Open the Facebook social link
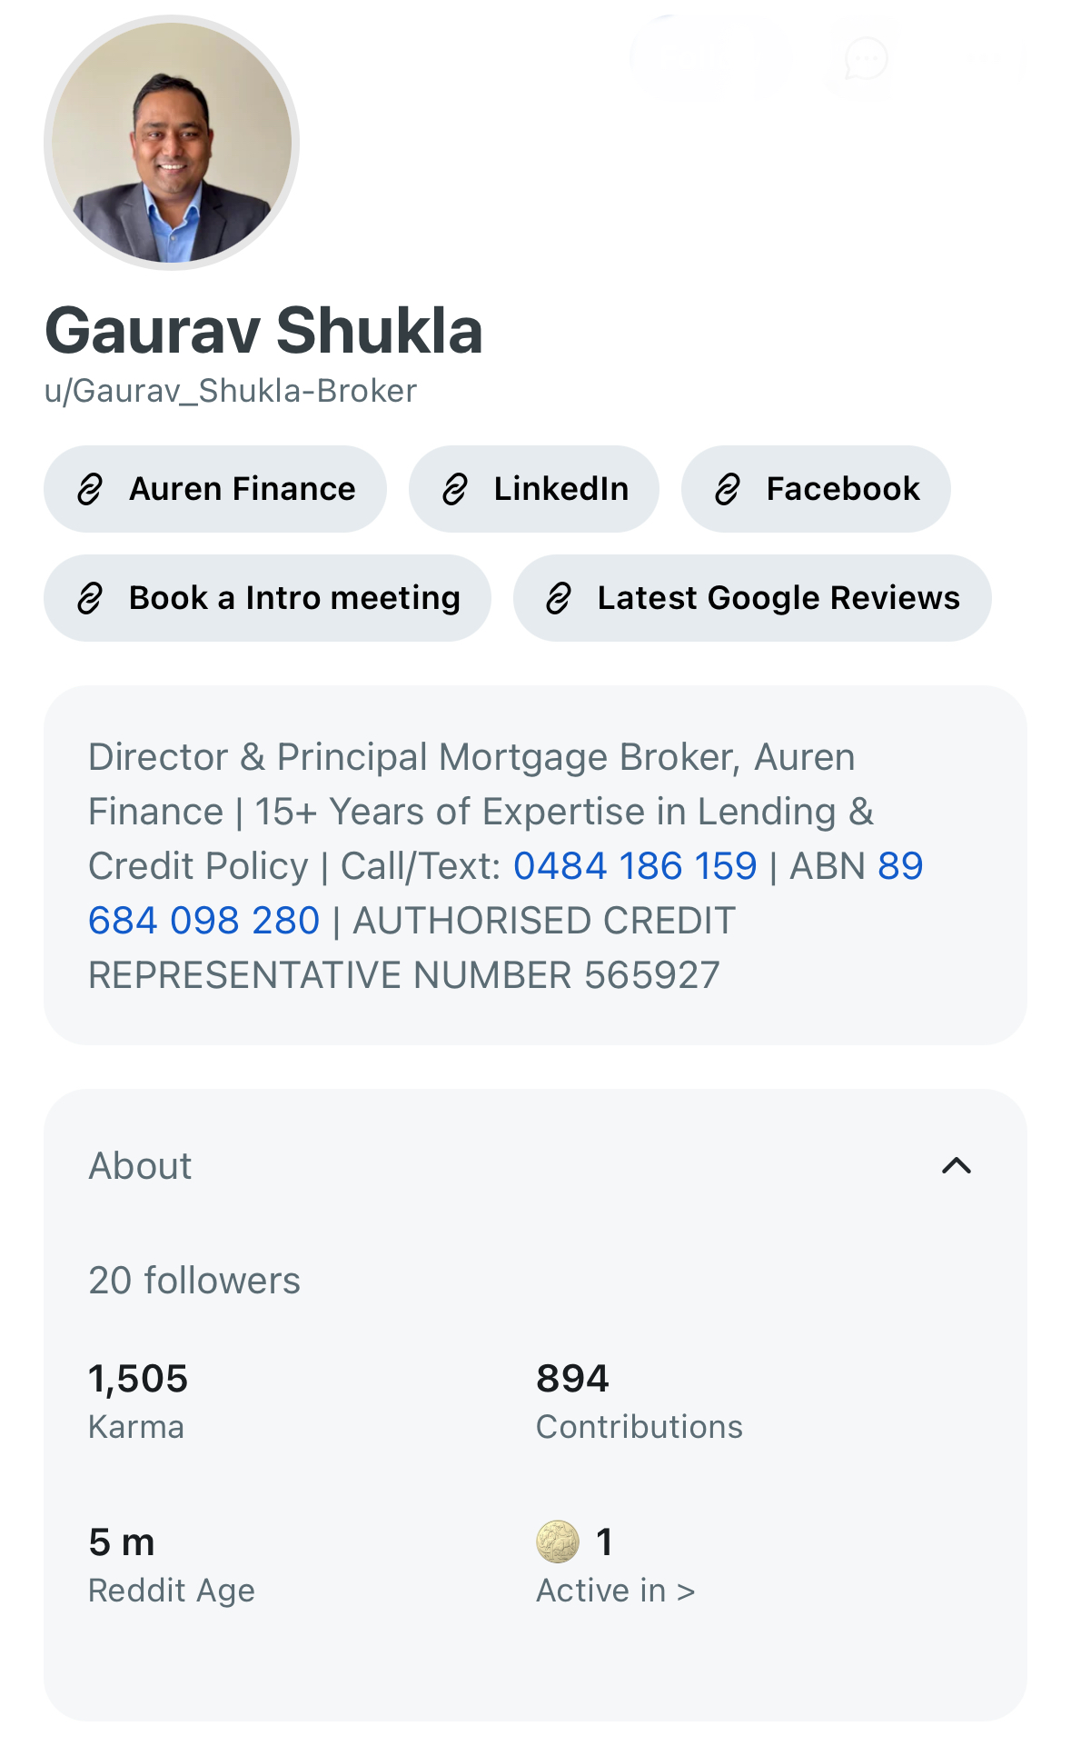This screenshot has height=1746, width=1071. point(816,489)
